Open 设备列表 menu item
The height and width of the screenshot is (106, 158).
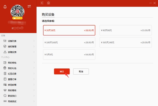coord(18,41)
